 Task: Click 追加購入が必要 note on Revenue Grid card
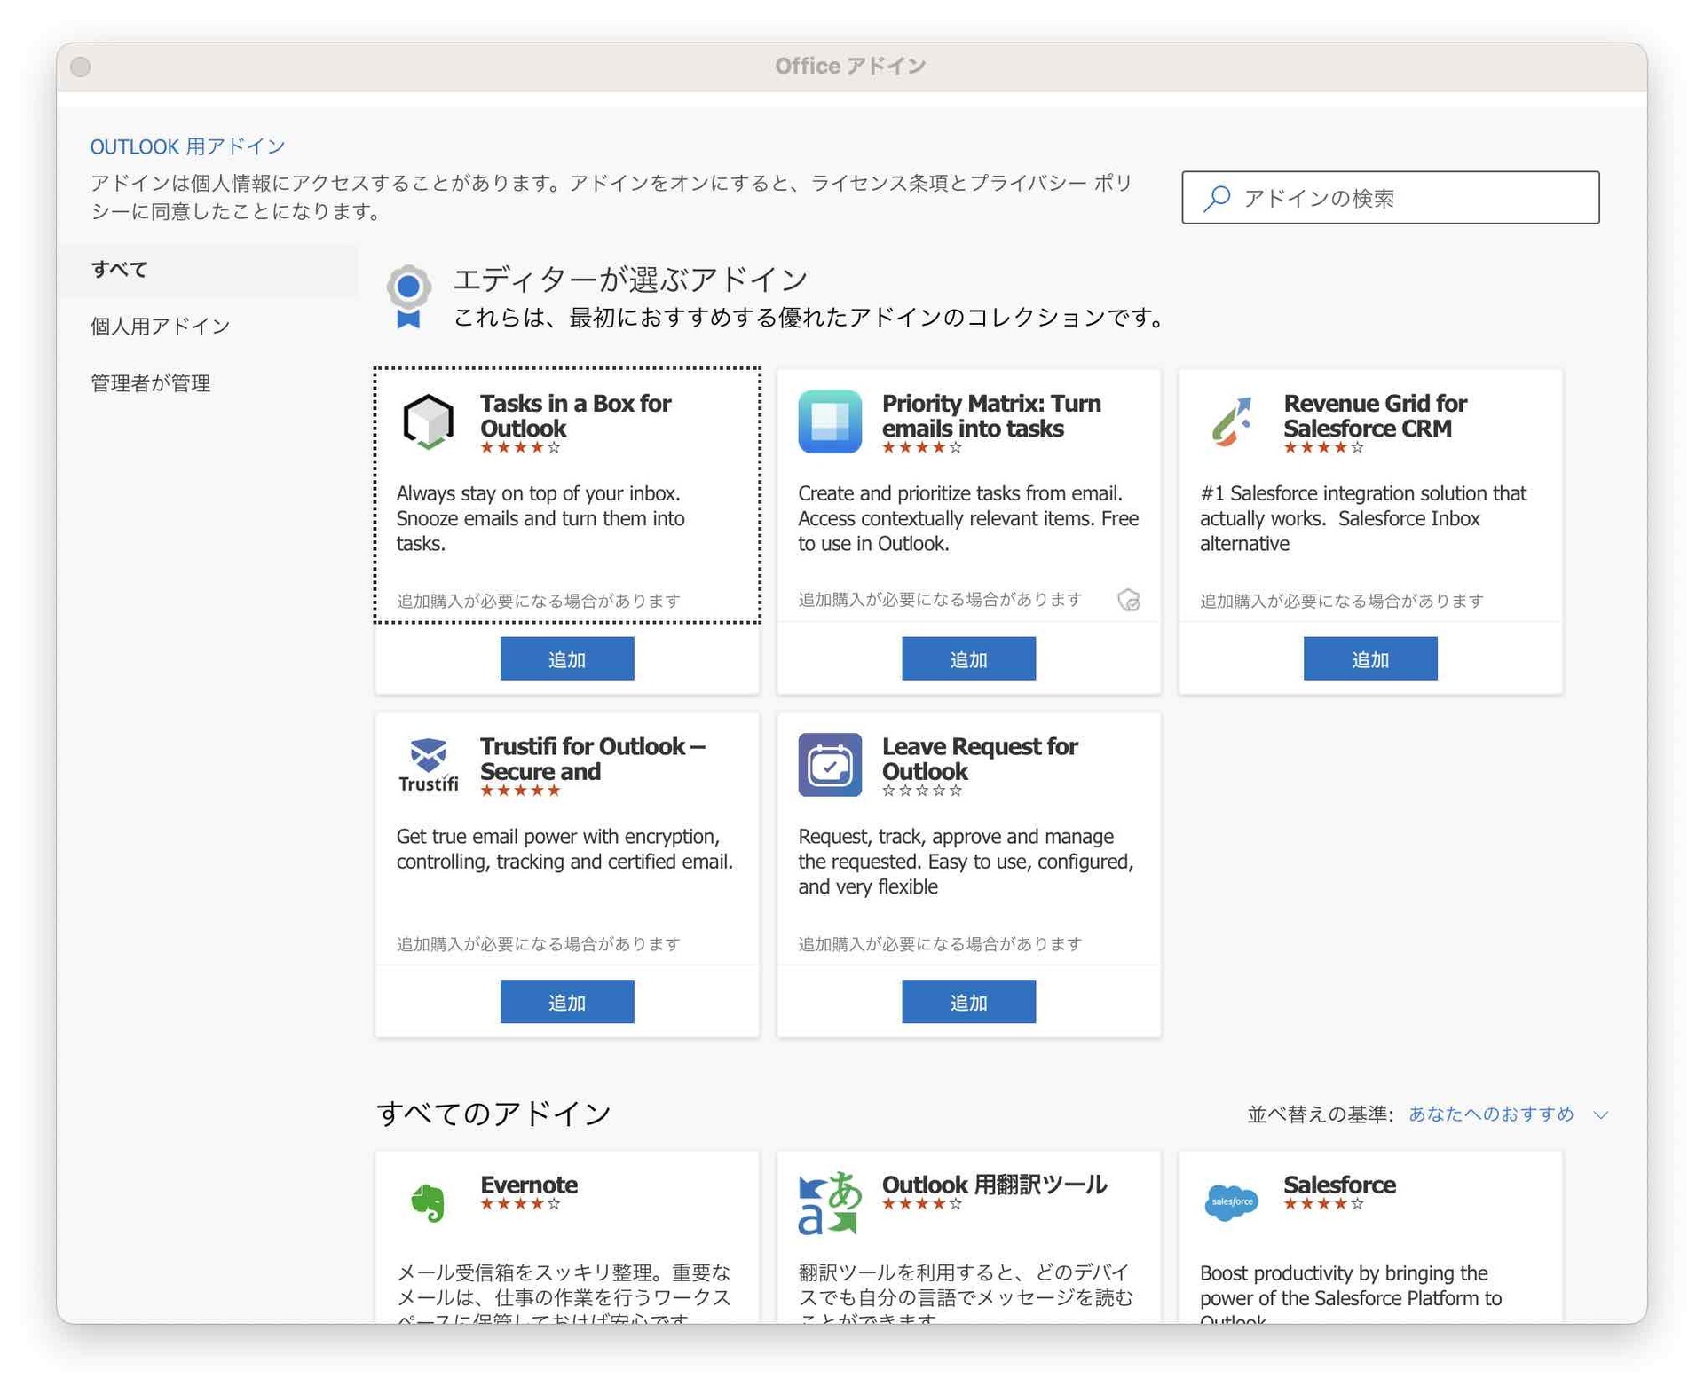pyautogui.click(x=1341, y=601)
